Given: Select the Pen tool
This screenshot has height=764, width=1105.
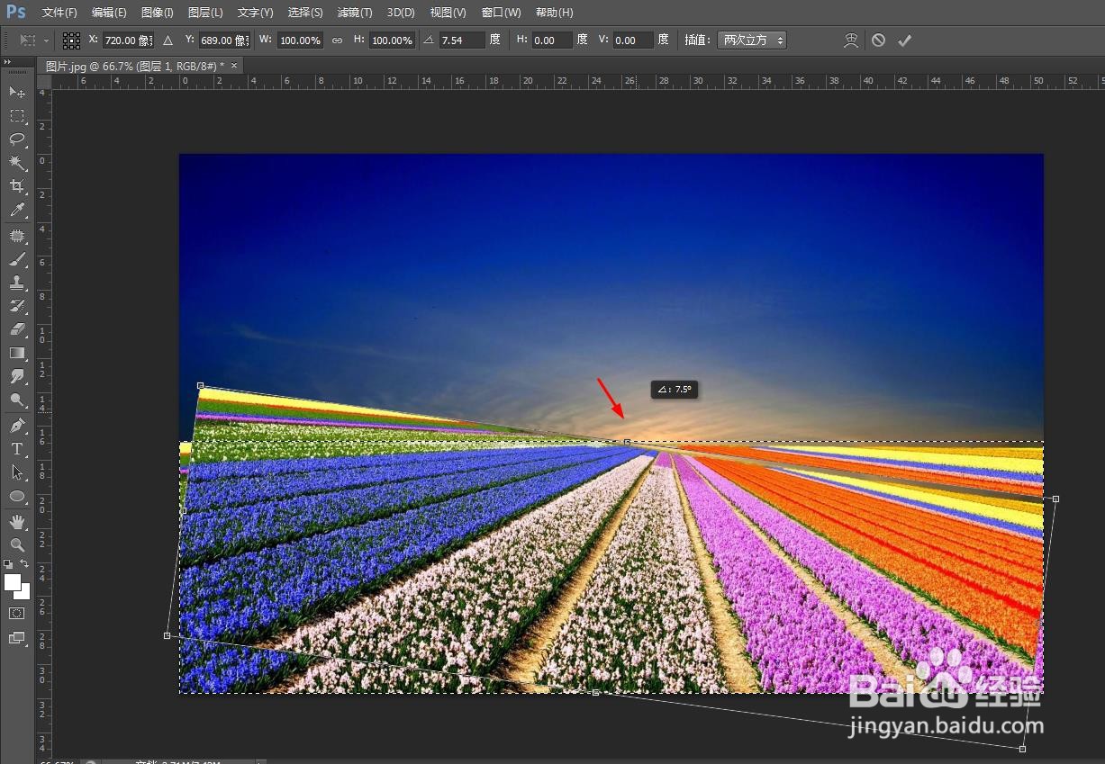Looking at the screenshot, I should tap(17, 425).
